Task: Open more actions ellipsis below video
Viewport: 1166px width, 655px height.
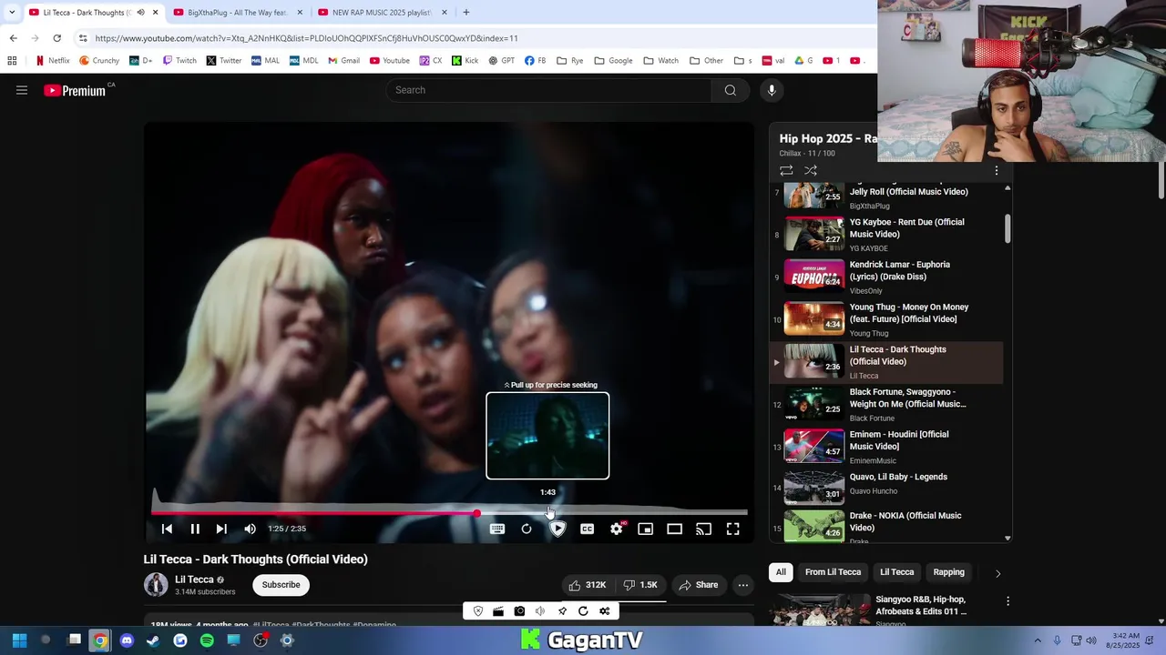Action: [x=743, y=585]
